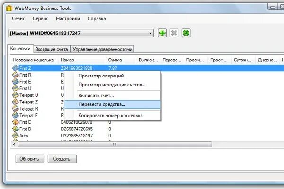Click the Обновить button
Image resolution: width=284 pixels, height=189 pixels.
30,159
